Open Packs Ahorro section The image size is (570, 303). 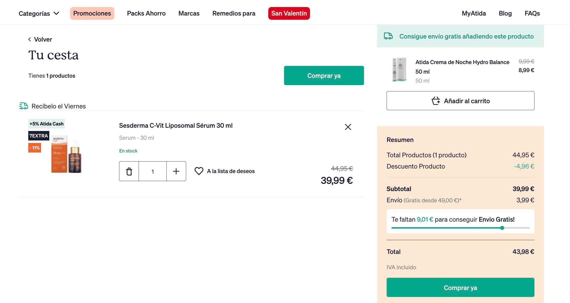(146, 13)
